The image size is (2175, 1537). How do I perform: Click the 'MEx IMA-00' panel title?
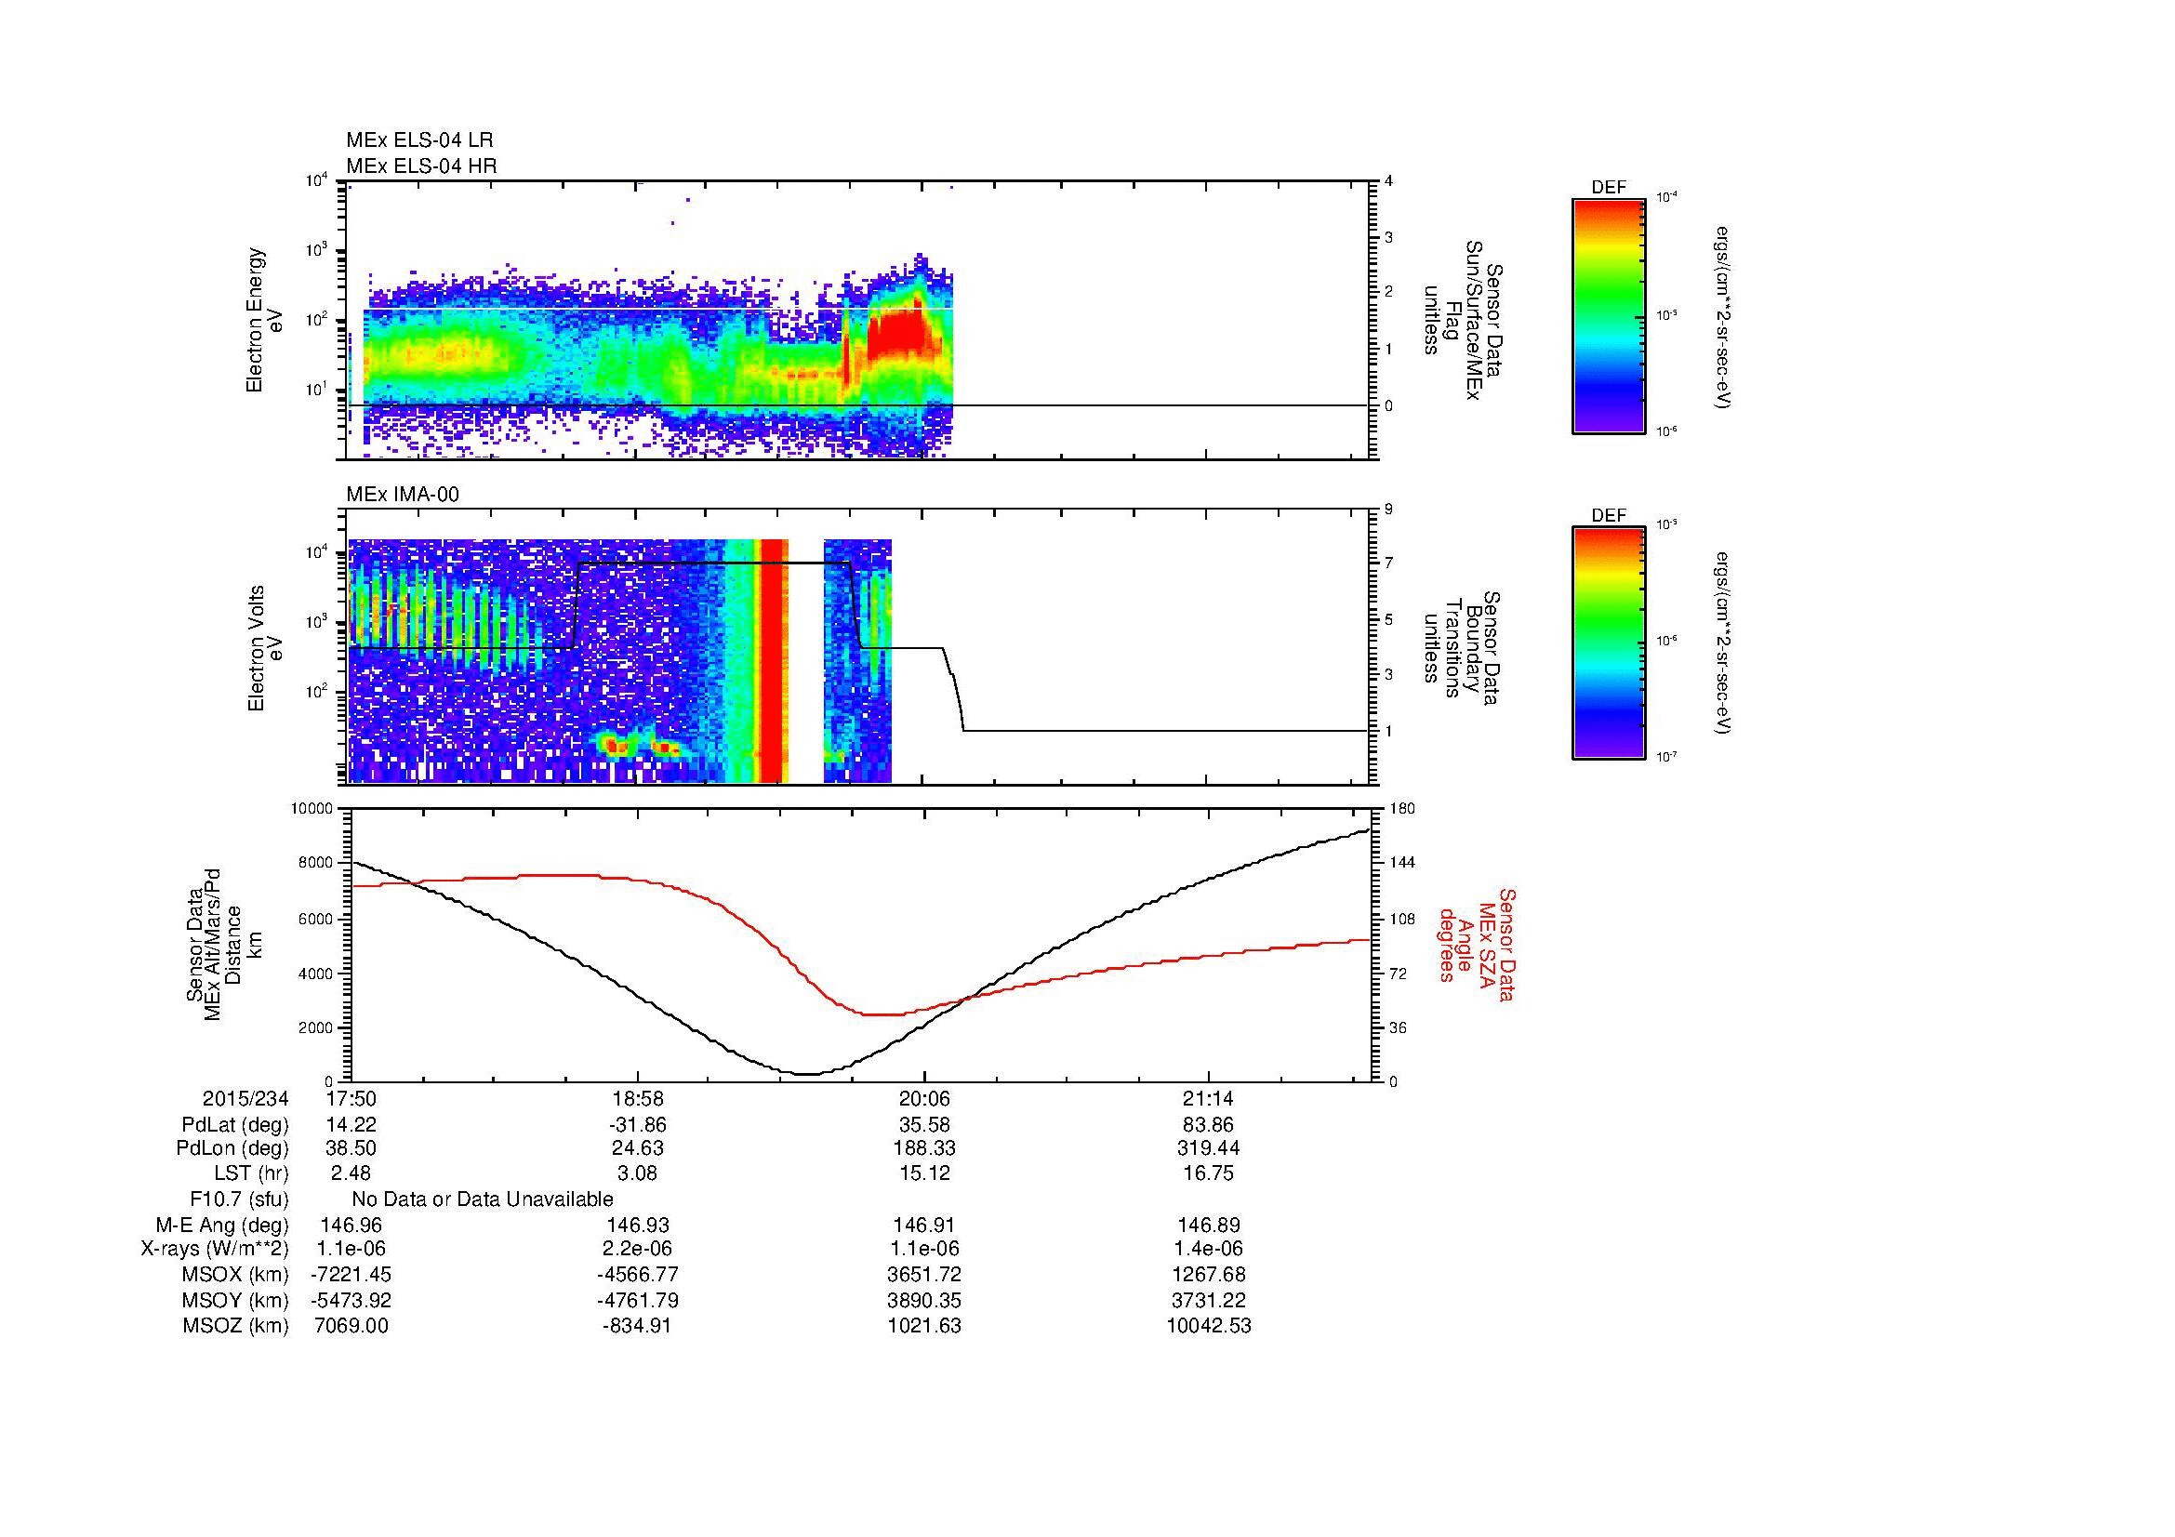[x=403, y=495]
